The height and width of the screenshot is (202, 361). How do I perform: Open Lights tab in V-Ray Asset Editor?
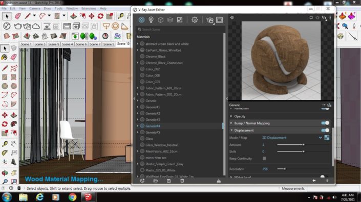(151, 20)
